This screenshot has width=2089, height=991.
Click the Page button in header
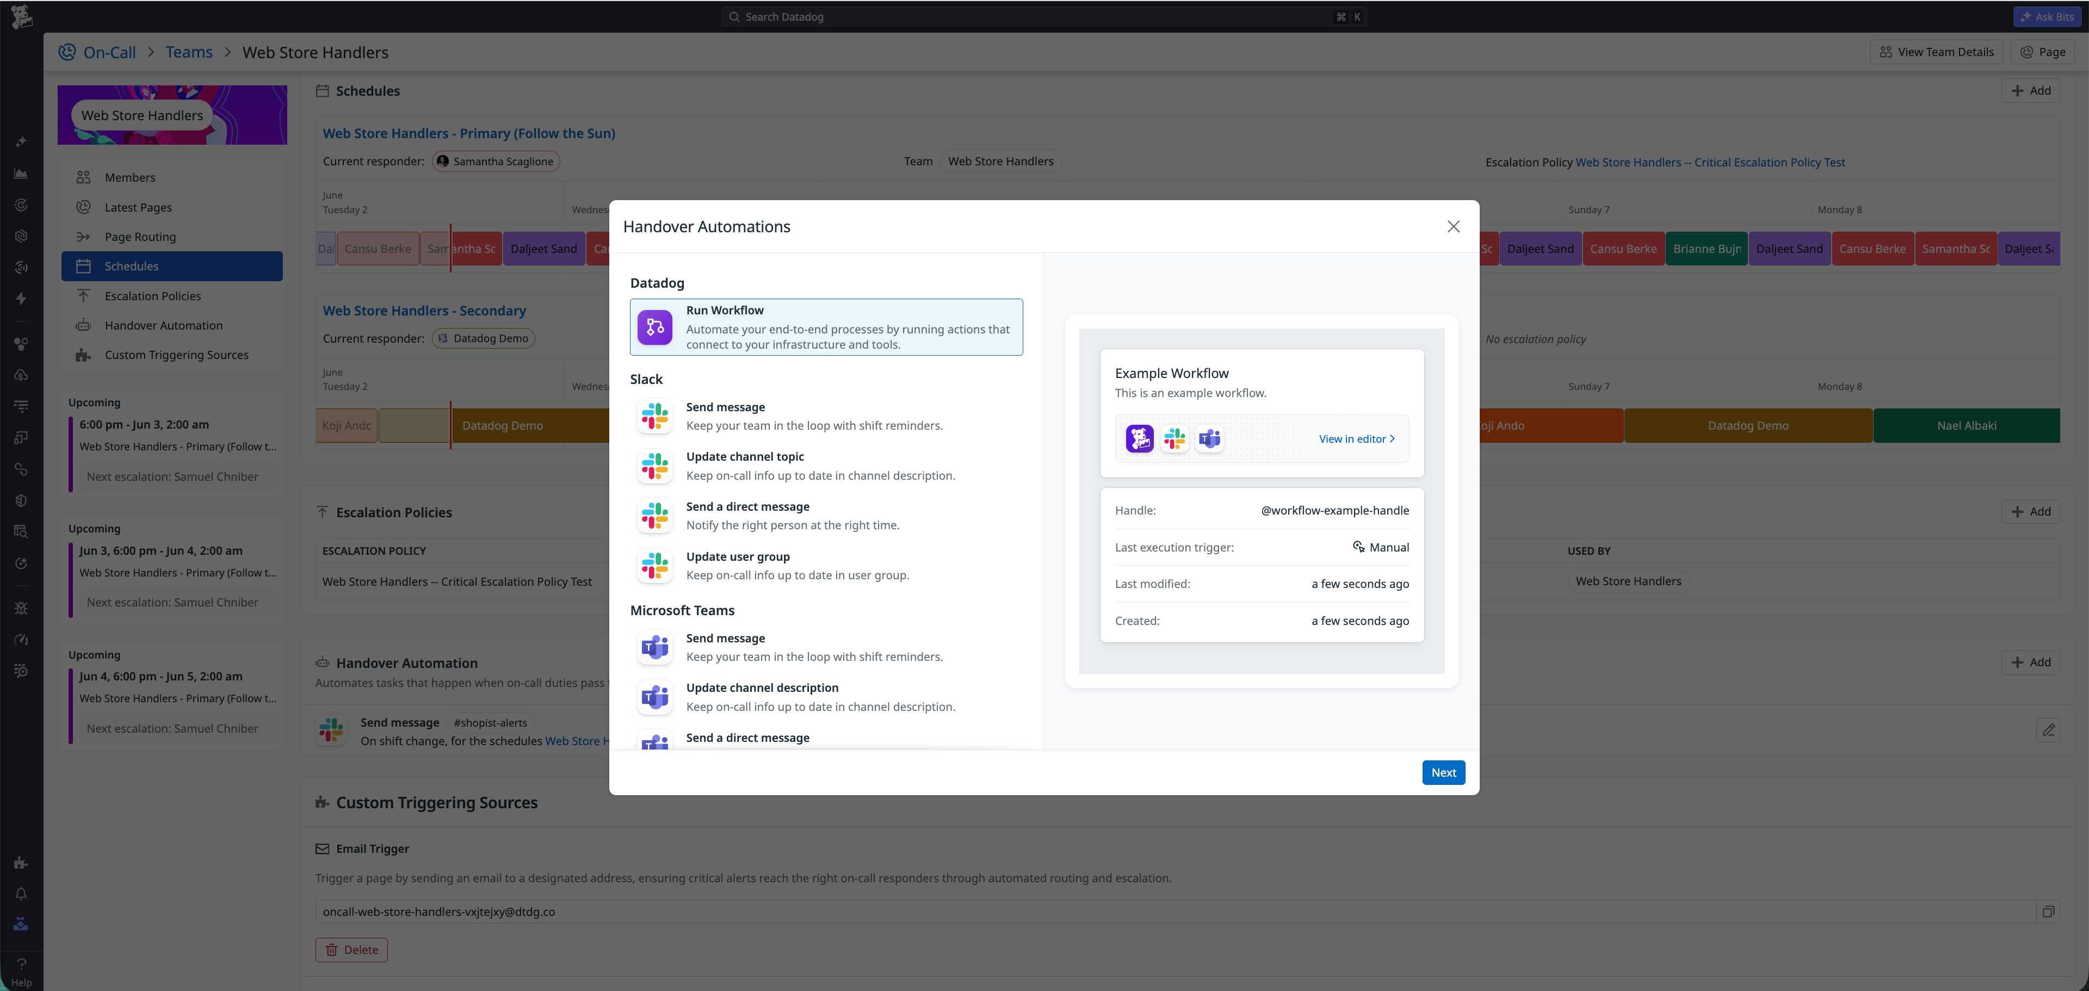(2042, 52)
